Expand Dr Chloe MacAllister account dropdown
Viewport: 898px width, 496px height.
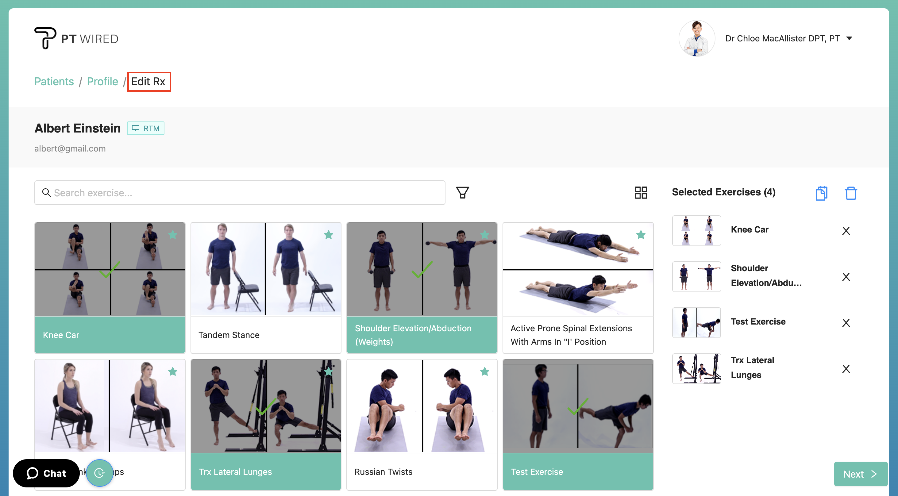(x=849, y=38)
